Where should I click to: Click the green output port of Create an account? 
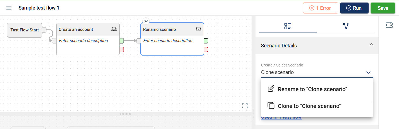pyautogui.click(x=122, y=41)
